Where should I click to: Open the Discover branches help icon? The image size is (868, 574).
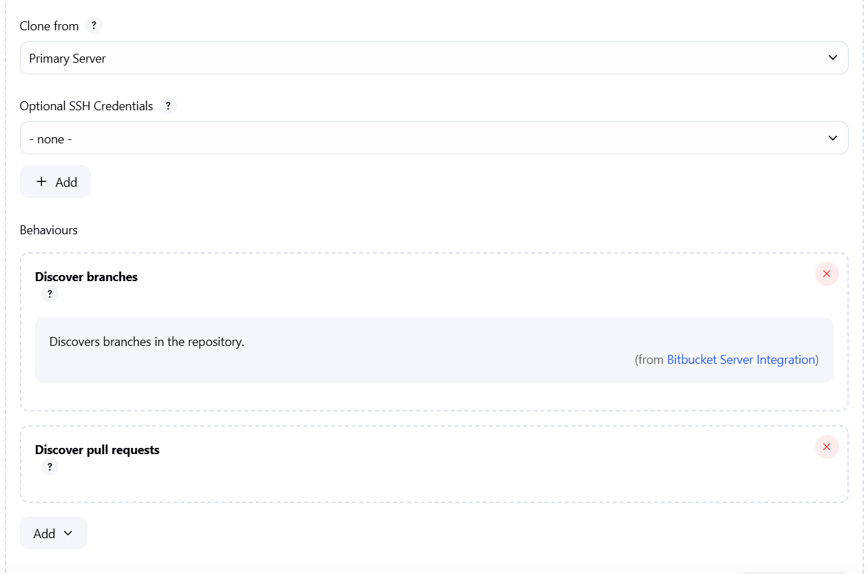[x=50, y=294]
